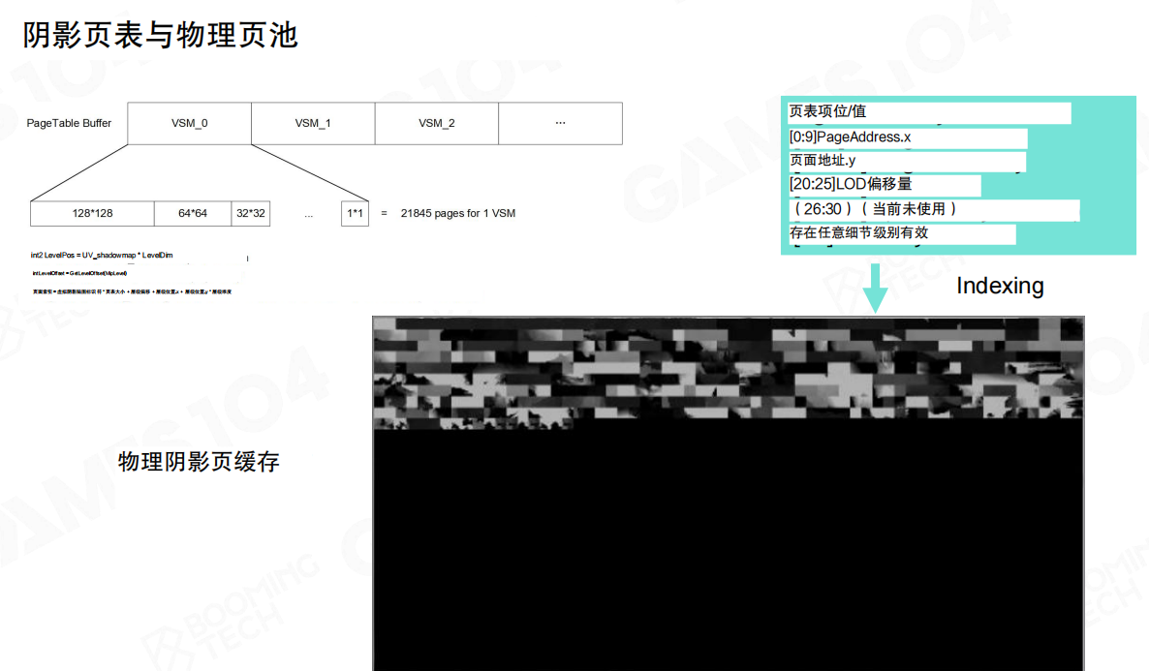This screenshot has width=1149, height=671.
Task: Click the 页表项位/值 header row
Action: coord(929,112)
